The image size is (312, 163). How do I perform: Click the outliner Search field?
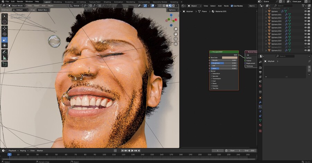coord(283,6)
